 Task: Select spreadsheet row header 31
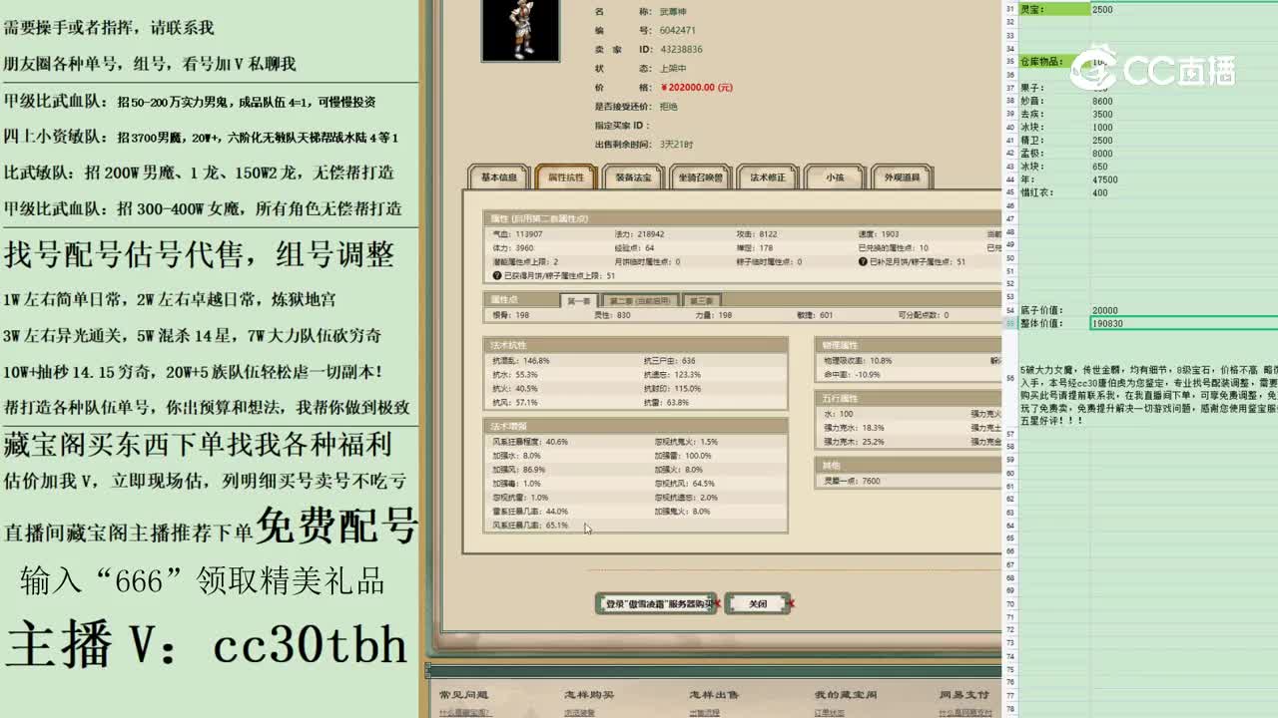click(x=1009, y=9)
